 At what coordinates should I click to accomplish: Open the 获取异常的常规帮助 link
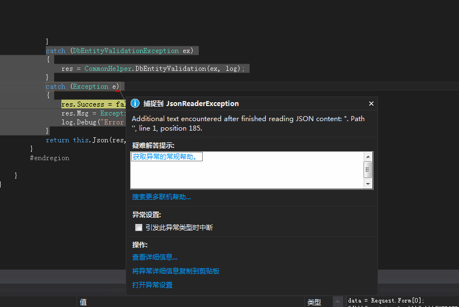(166, 157)
